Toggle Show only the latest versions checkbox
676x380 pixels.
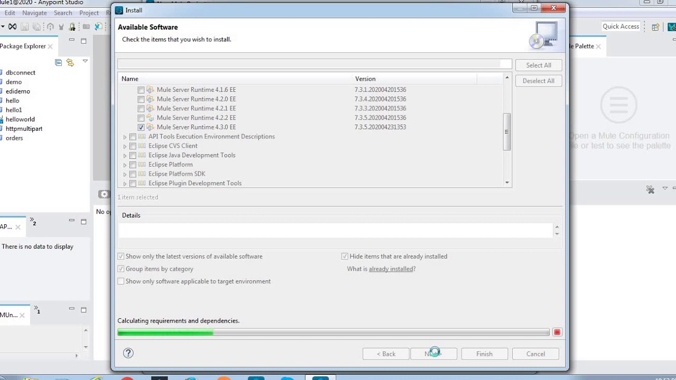point(121,256)
